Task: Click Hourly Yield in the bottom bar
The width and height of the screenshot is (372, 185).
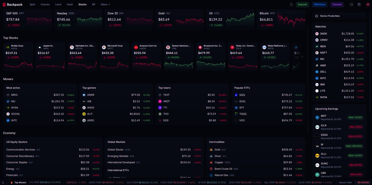Action: coord(345,183)
